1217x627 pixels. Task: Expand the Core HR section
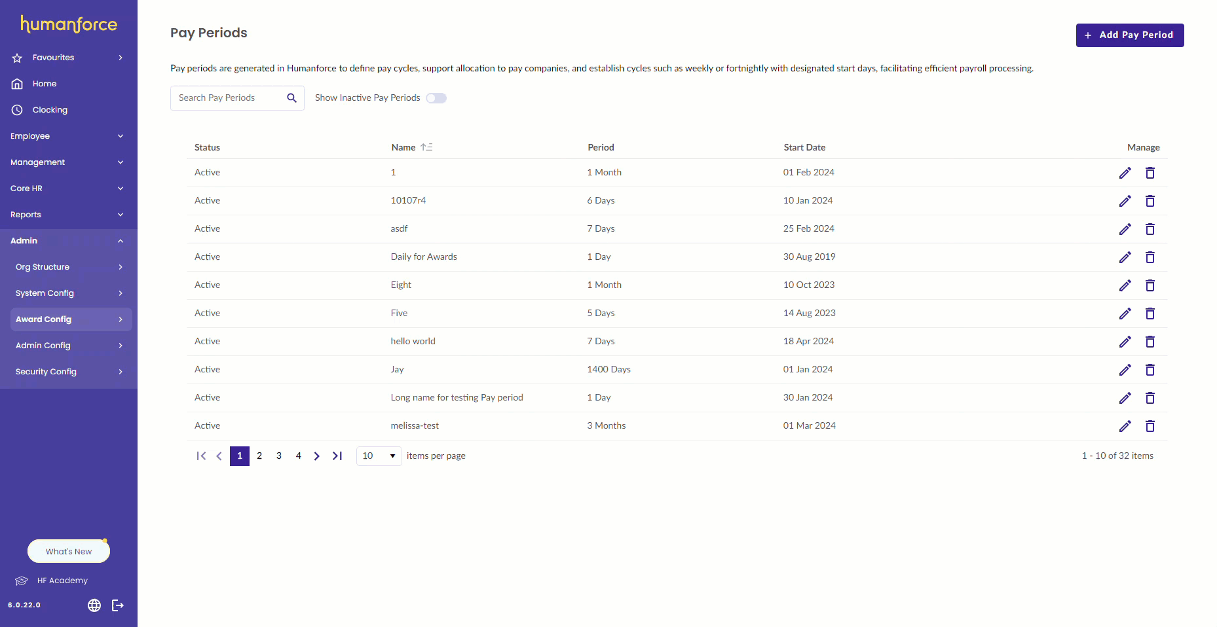69,188
